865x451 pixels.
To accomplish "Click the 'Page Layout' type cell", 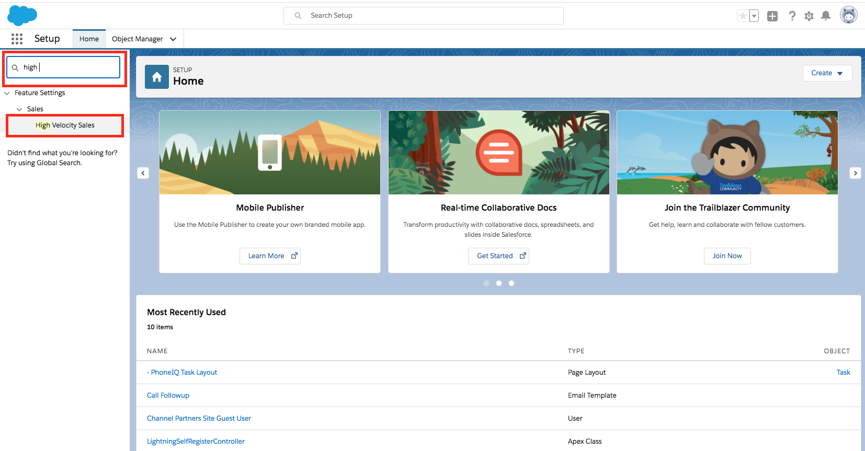I will [587, 373].
